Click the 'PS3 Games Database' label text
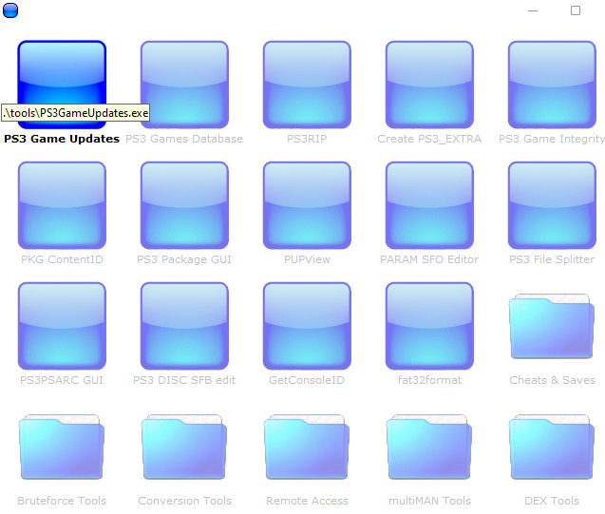The width and height of the screenshot is (605, 514). (184, 139)
